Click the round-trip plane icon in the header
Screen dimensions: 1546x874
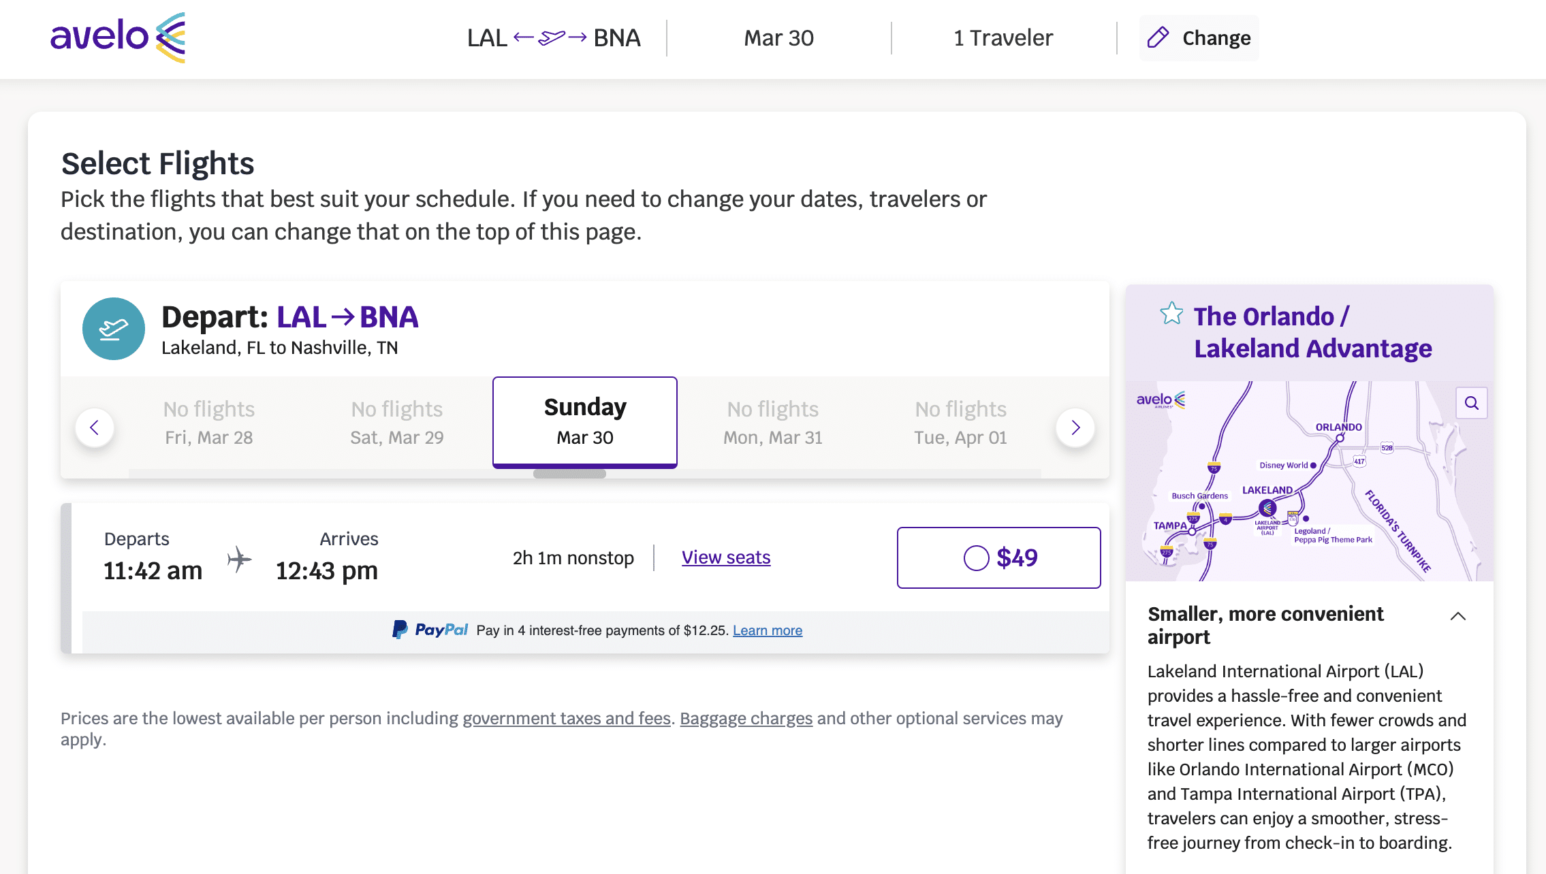(x=551, y=37)
